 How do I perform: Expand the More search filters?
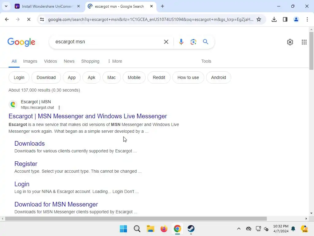click(x=115, y=61)
